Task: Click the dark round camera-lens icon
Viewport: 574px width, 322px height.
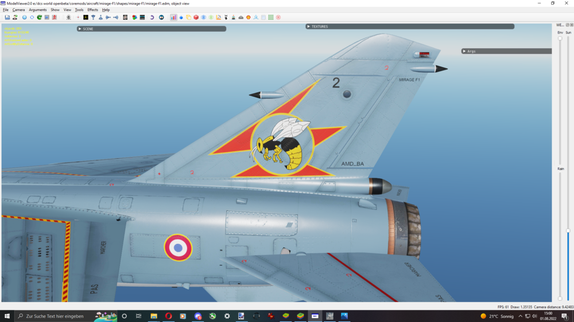Action: [x=161, y=17]
